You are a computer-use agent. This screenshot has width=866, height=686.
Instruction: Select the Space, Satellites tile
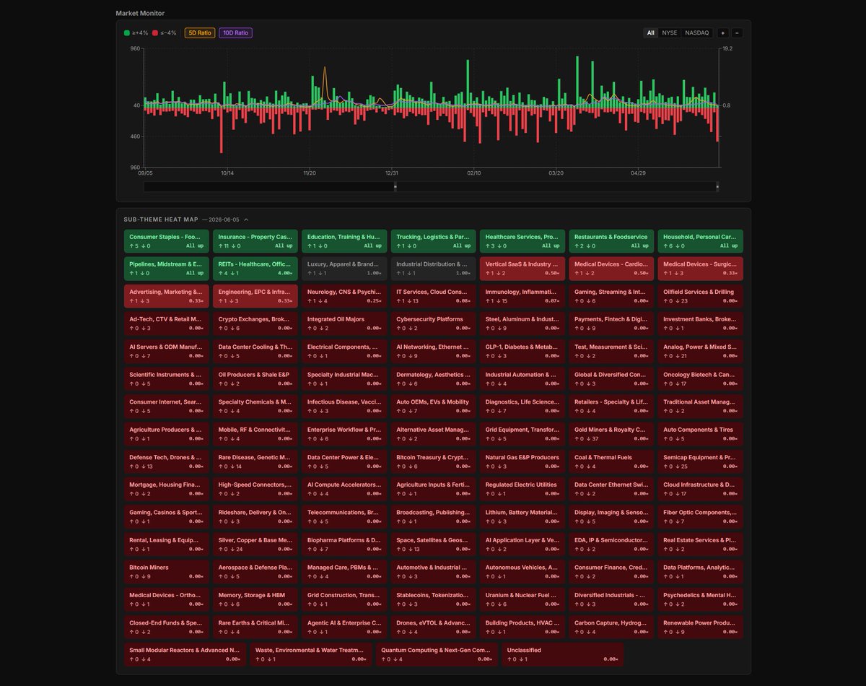pyautogui.click(x=434, y=544)
